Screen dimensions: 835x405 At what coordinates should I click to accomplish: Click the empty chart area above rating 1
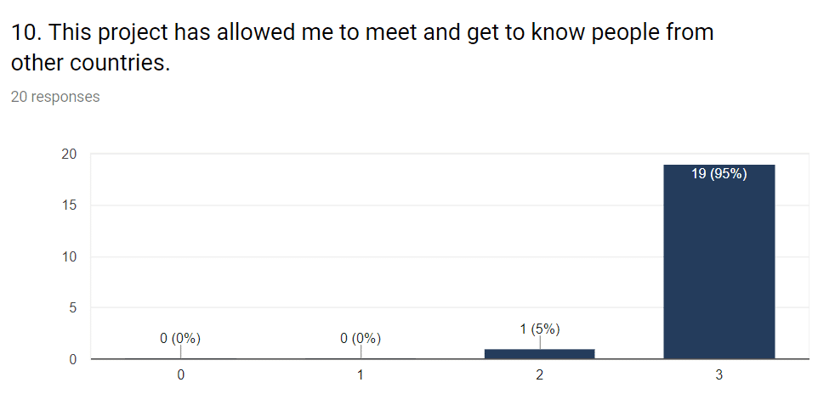(361, 239)
